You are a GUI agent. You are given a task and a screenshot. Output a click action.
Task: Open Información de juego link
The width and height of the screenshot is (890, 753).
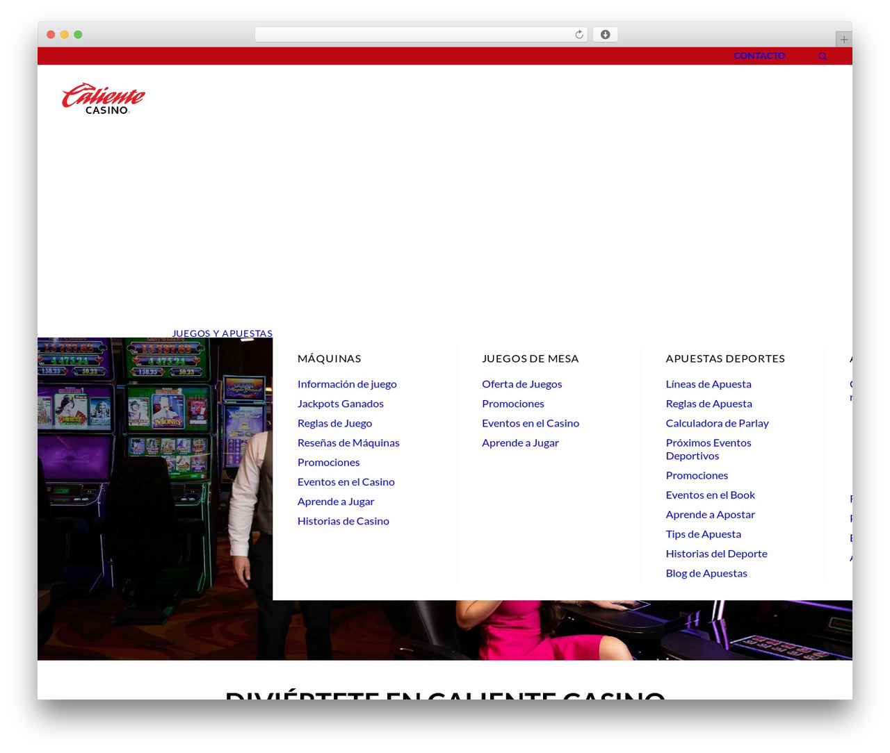click(347, 384)
